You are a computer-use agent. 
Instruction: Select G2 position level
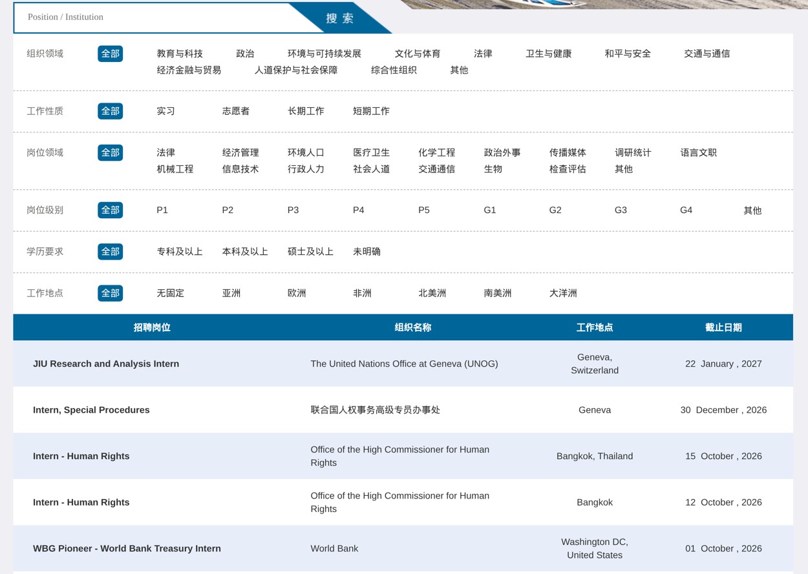(555, 210)
